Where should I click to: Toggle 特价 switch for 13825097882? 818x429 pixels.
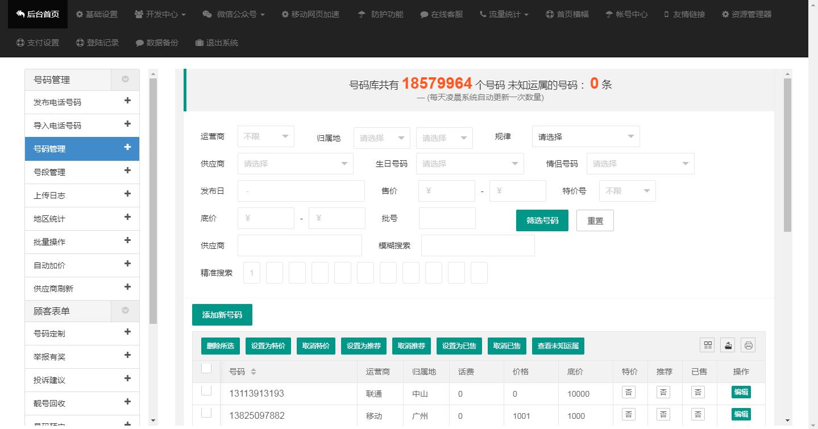(x=629, y=414)
